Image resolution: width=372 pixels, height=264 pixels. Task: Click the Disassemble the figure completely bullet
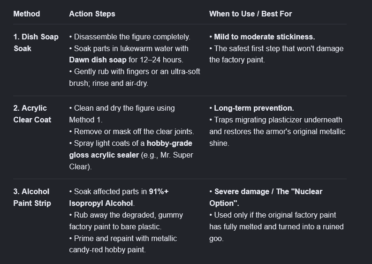[130, 37]
